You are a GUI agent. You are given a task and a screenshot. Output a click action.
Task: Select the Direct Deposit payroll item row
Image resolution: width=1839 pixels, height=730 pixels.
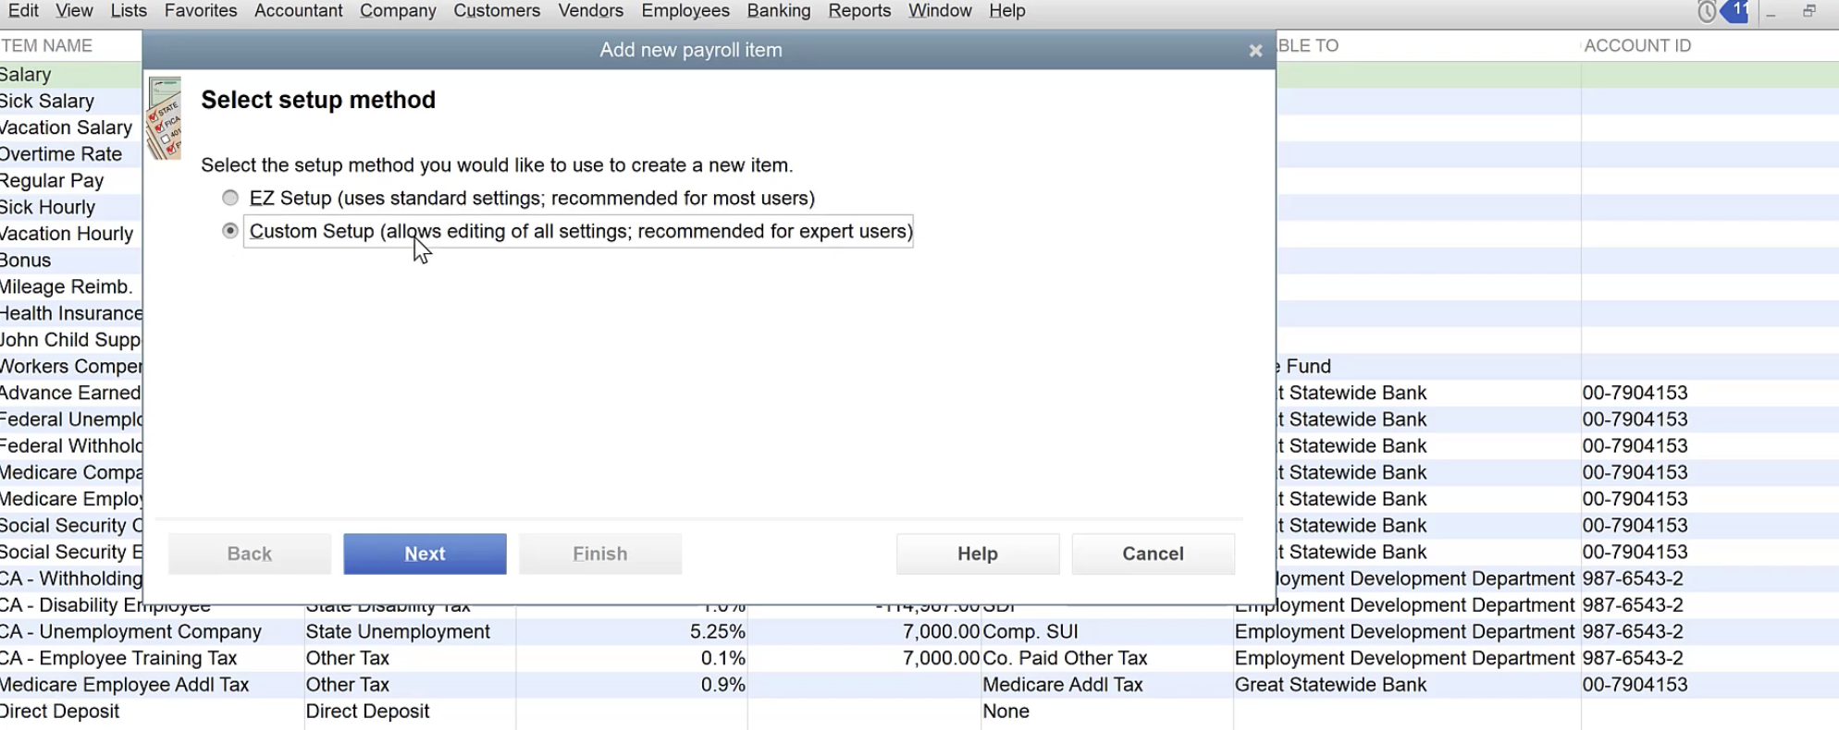tap(60, 712)
